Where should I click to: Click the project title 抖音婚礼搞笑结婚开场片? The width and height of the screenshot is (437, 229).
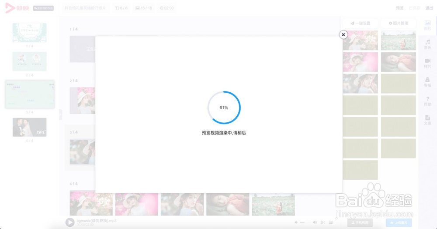pos(85,8)
